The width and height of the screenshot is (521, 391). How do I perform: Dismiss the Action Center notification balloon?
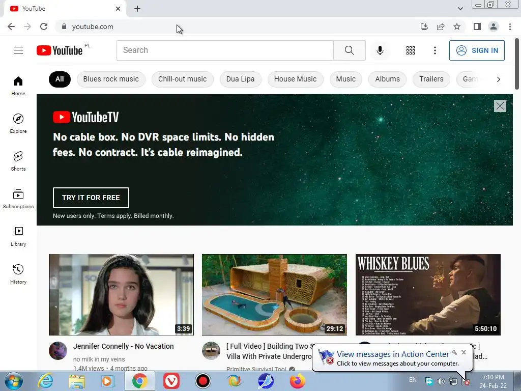coord(464,352)
